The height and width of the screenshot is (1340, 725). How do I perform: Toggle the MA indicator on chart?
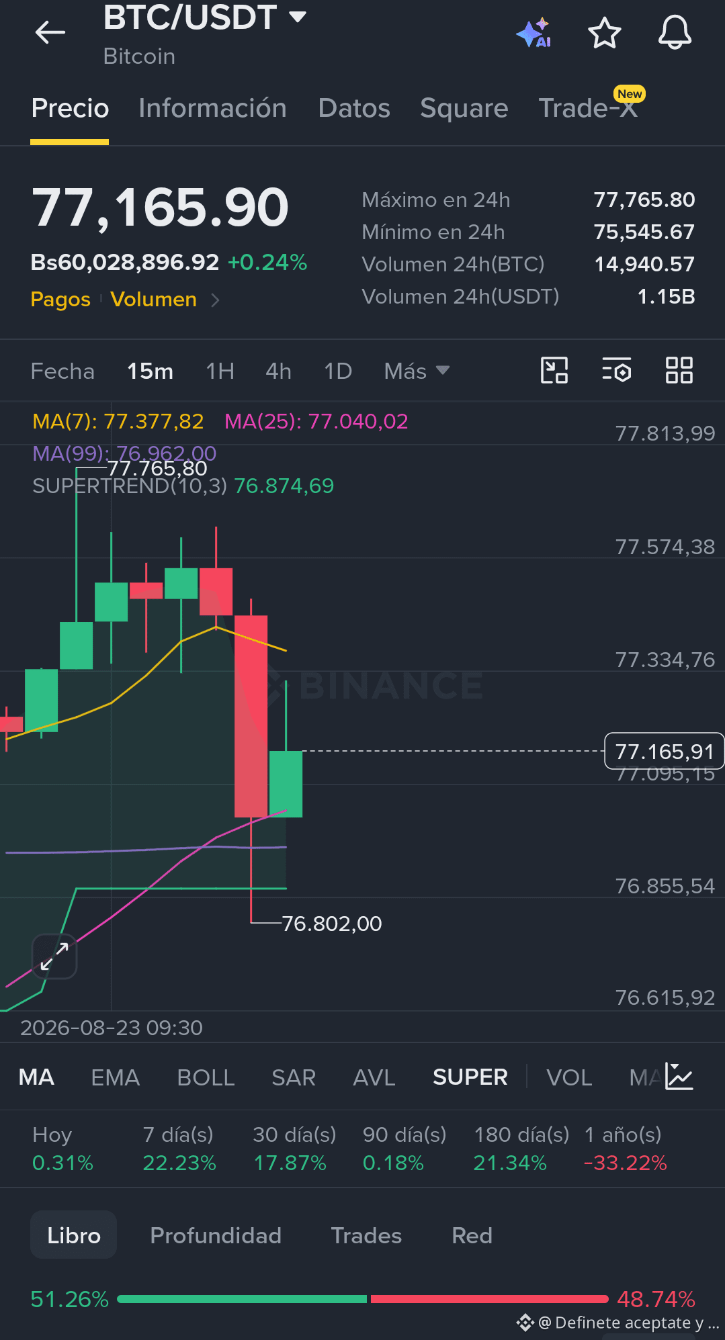(x=36, y=1077)
